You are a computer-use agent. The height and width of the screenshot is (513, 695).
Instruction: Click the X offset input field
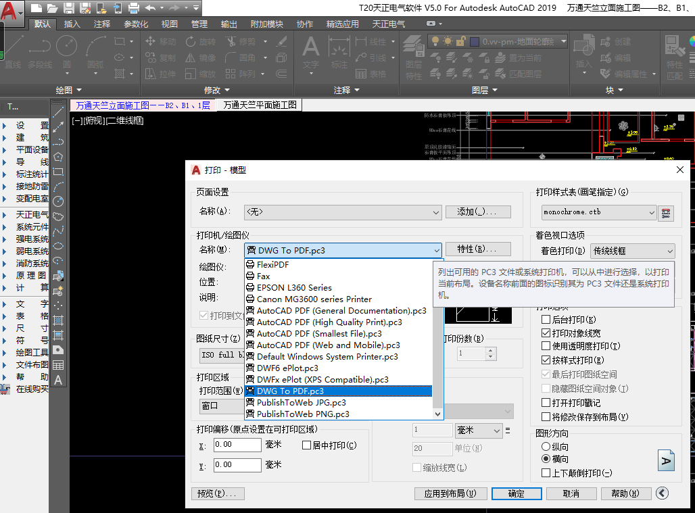237,445
